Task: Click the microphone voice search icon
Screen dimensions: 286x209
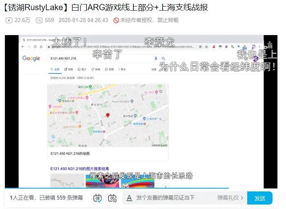Action: (156, 58)
